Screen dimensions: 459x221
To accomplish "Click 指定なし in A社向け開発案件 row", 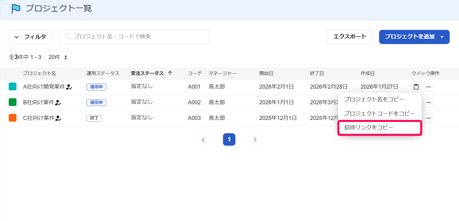I will tap(142, 86).
